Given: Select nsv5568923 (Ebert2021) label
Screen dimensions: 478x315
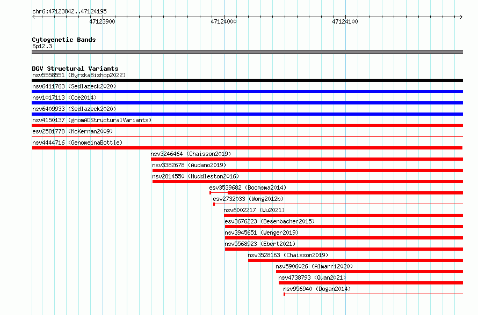Looking at the screenshot, I should coord(260,244).
